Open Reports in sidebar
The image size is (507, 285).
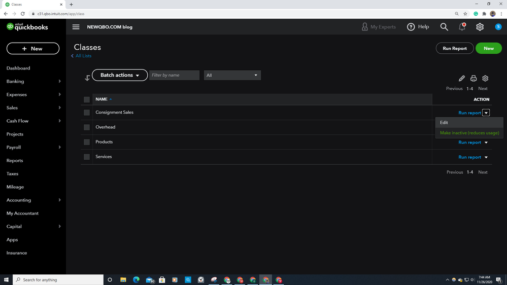pos(15,161)
